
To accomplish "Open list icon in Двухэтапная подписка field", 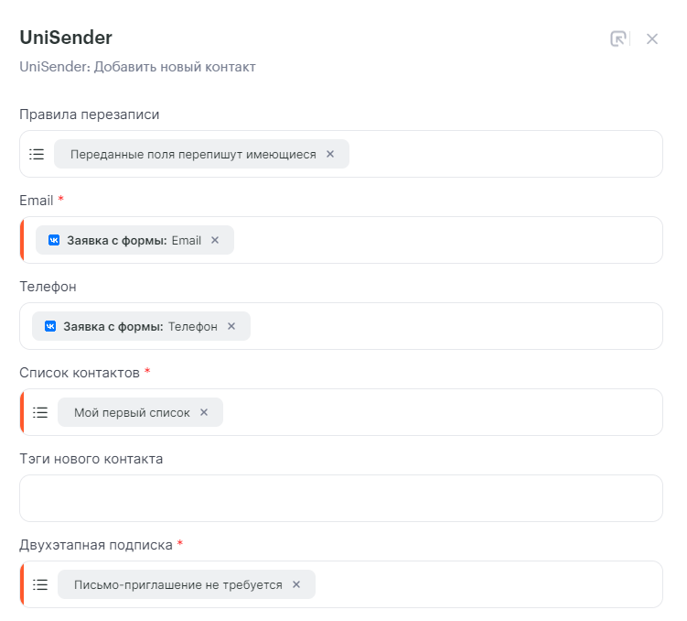I will point(40,584).
